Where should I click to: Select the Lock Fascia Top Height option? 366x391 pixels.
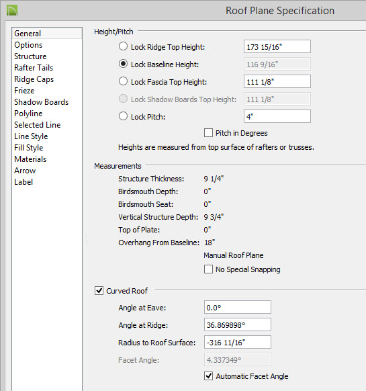[123, 81]
